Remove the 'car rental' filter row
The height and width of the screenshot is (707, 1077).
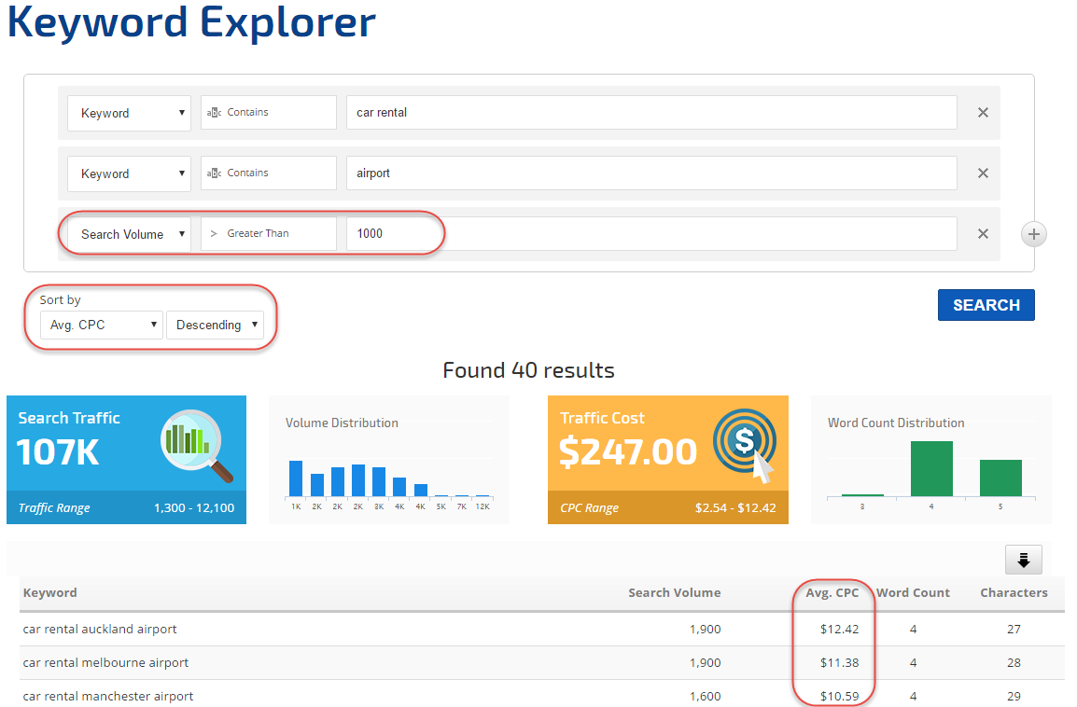(x=982, y=113)
